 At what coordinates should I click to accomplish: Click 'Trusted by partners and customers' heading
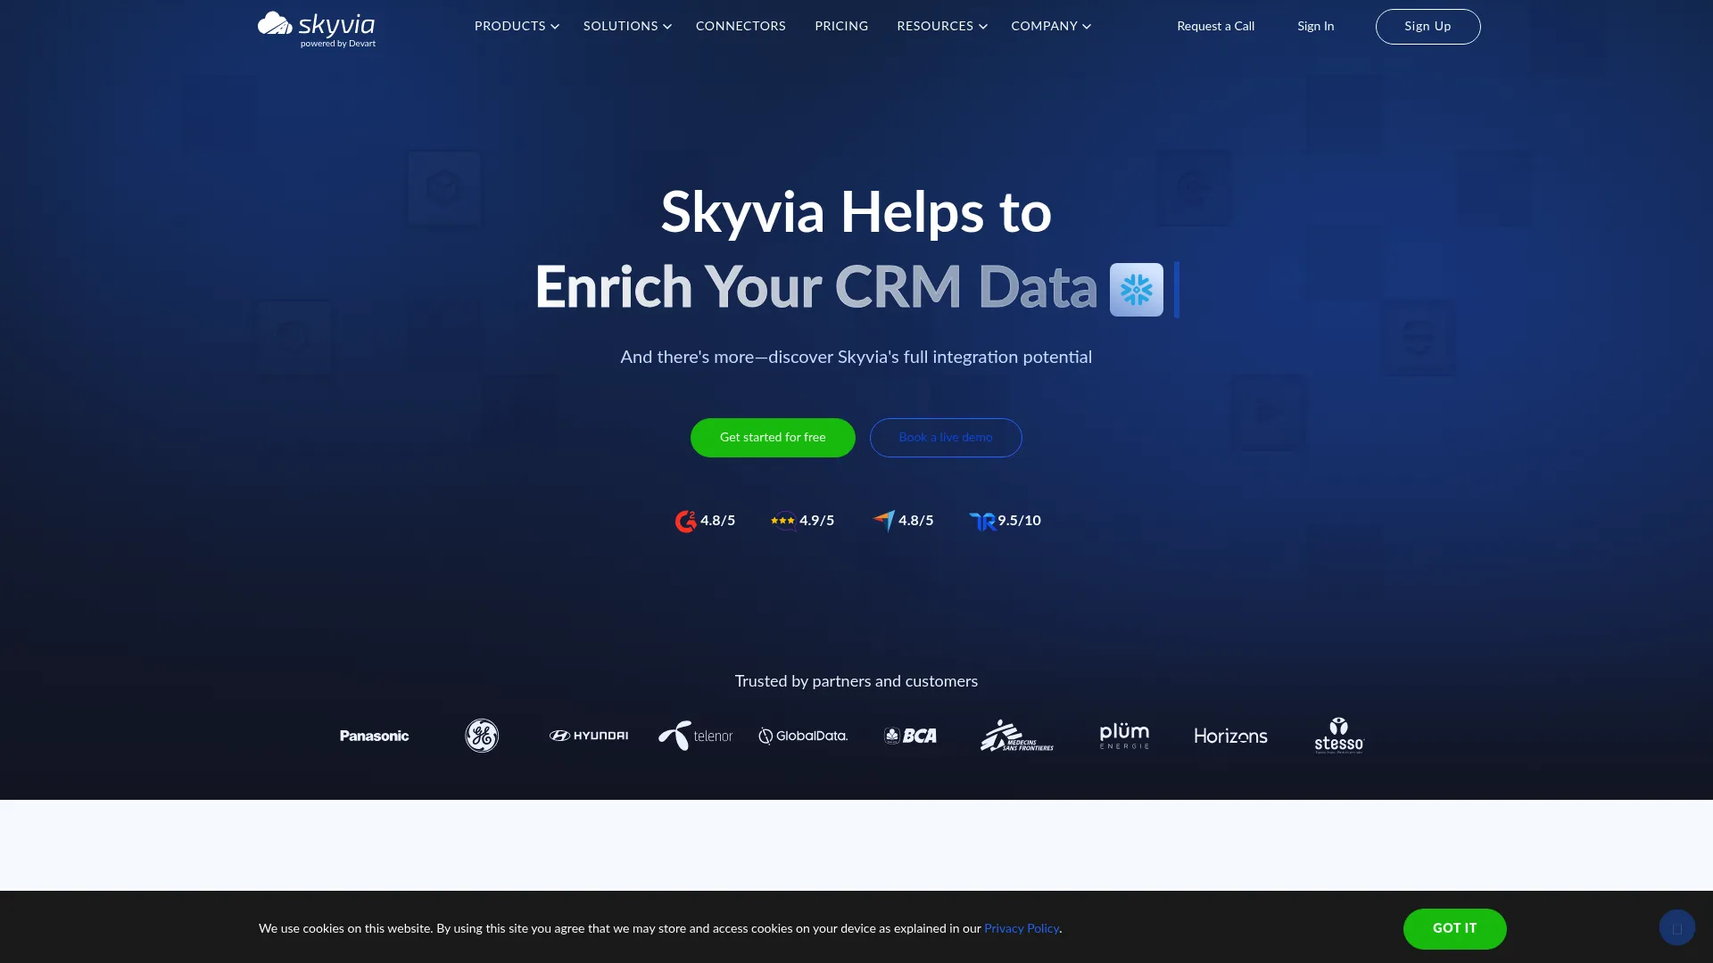tap(856, 681)
